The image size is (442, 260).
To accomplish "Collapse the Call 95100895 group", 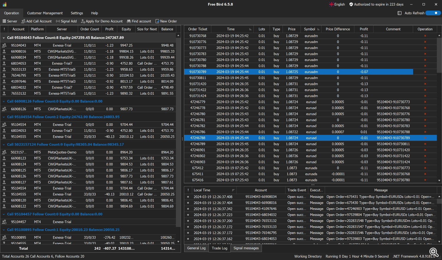I will pos(4,230).
